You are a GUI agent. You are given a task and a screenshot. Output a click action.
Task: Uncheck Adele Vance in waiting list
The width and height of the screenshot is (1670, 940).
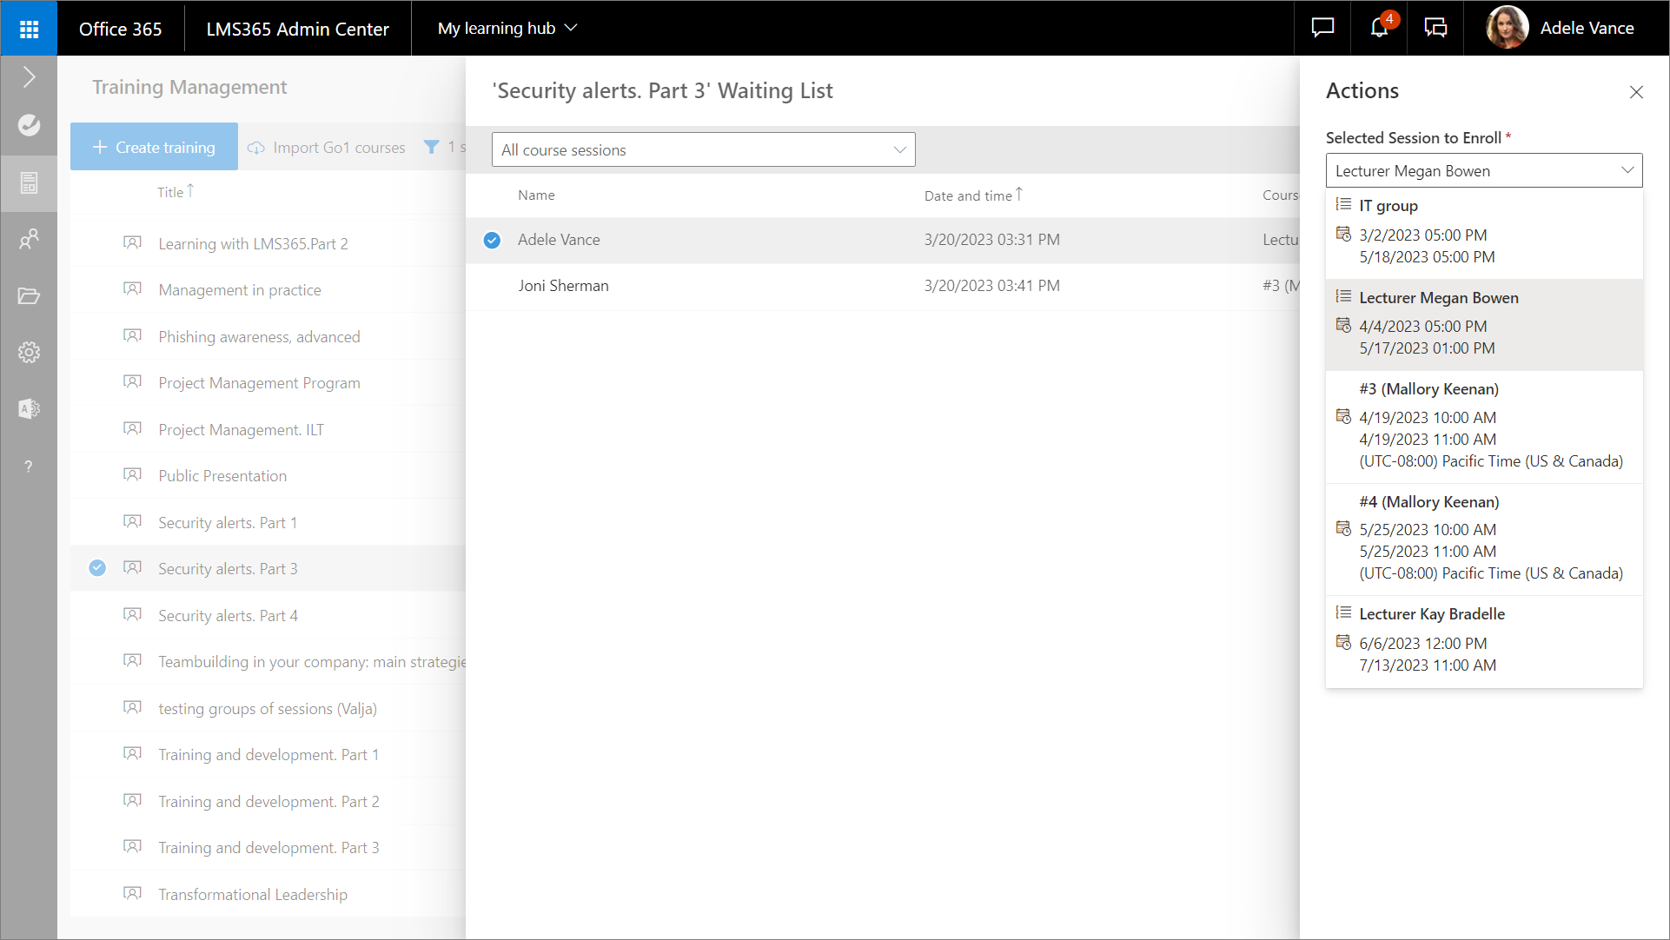(492, 240)
